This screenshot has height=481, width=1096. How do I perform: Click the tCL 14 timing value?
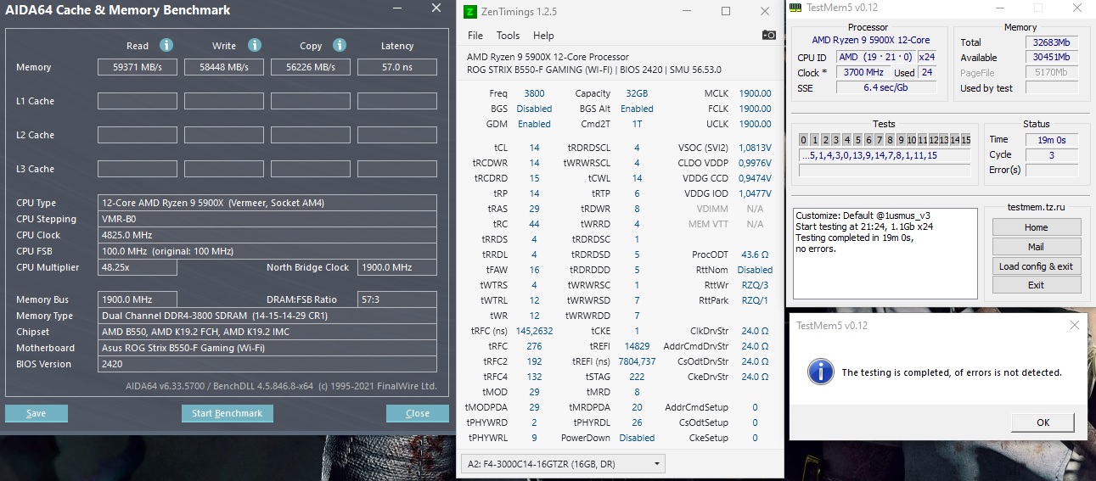point(534,148)
